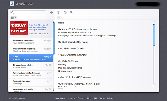Open the OS budgeting workflow note
167x101 pixels.
31,66
